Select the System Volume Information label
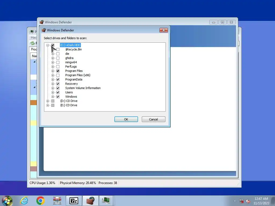 click(83, 88)
